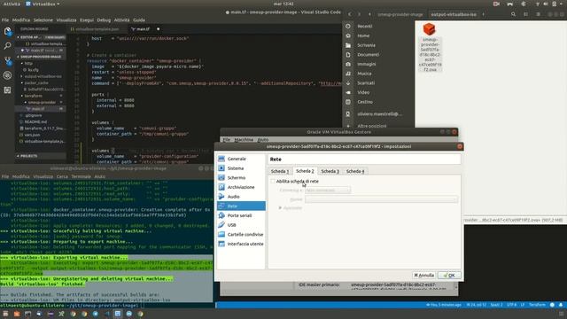Select Schermo in VirtualBox settings list
567x319 pixels.
[x=241, y=177]
